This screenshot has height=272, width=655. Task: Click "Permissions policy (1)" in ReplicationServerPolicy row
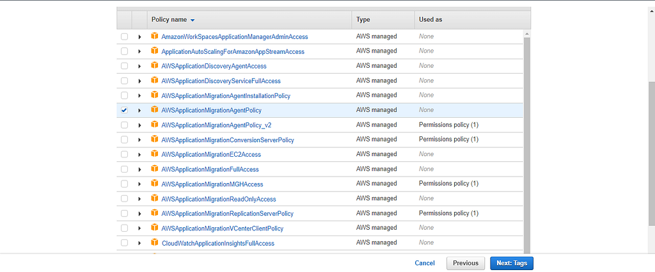[x=448, y=213]
